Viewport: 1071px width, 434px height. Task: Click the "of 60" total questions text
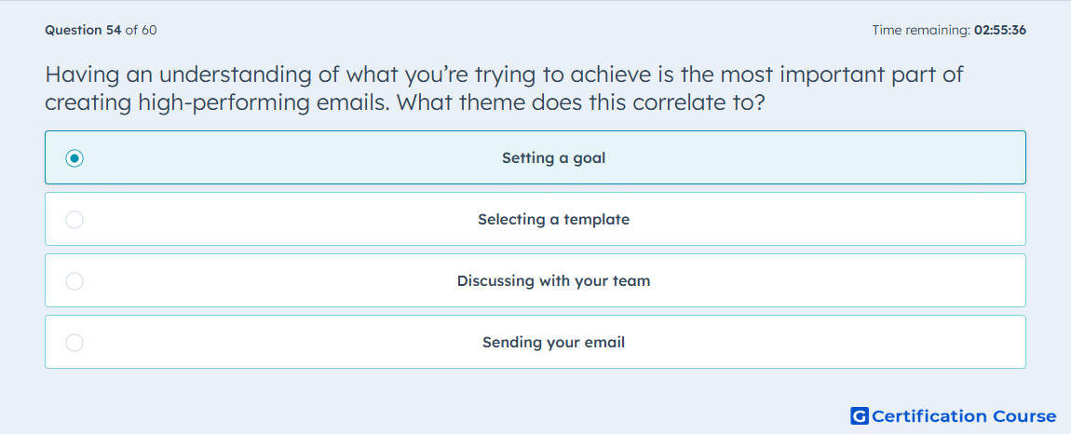(x=142, y=30)
